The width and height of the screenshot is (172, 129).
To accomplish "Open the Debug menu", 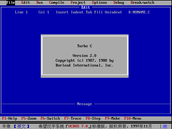I will [119, 2].
